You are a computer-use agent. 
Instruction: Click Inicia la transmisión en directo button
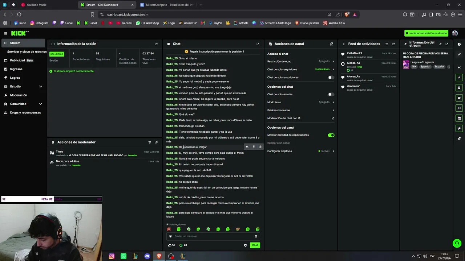point(426,33)
